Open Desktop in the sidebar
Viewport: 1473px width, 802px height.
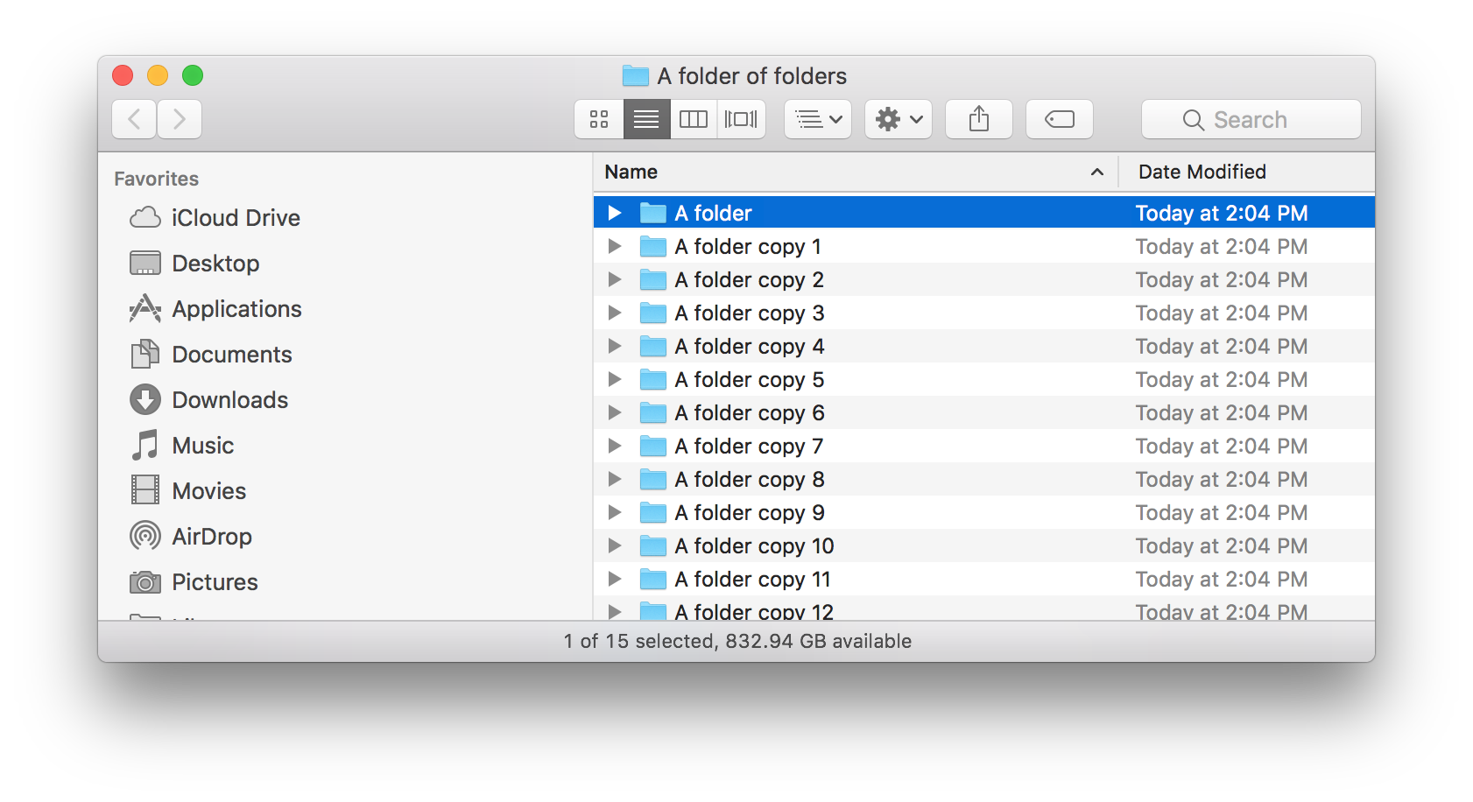(x=194, y=263)
